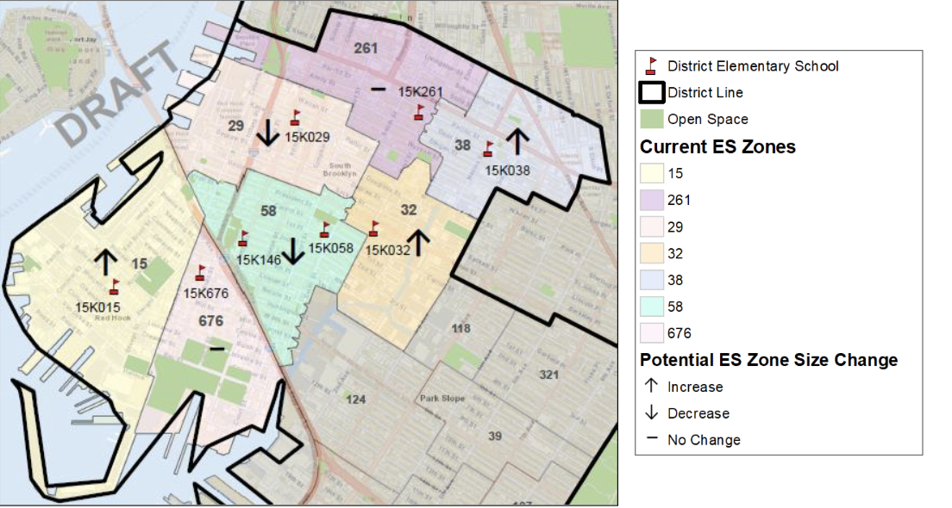Click the Park Slope map label

(x=442, y=399)
